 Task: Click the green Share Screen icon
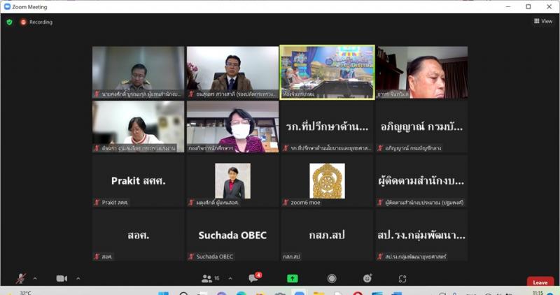tap(293, 279)
